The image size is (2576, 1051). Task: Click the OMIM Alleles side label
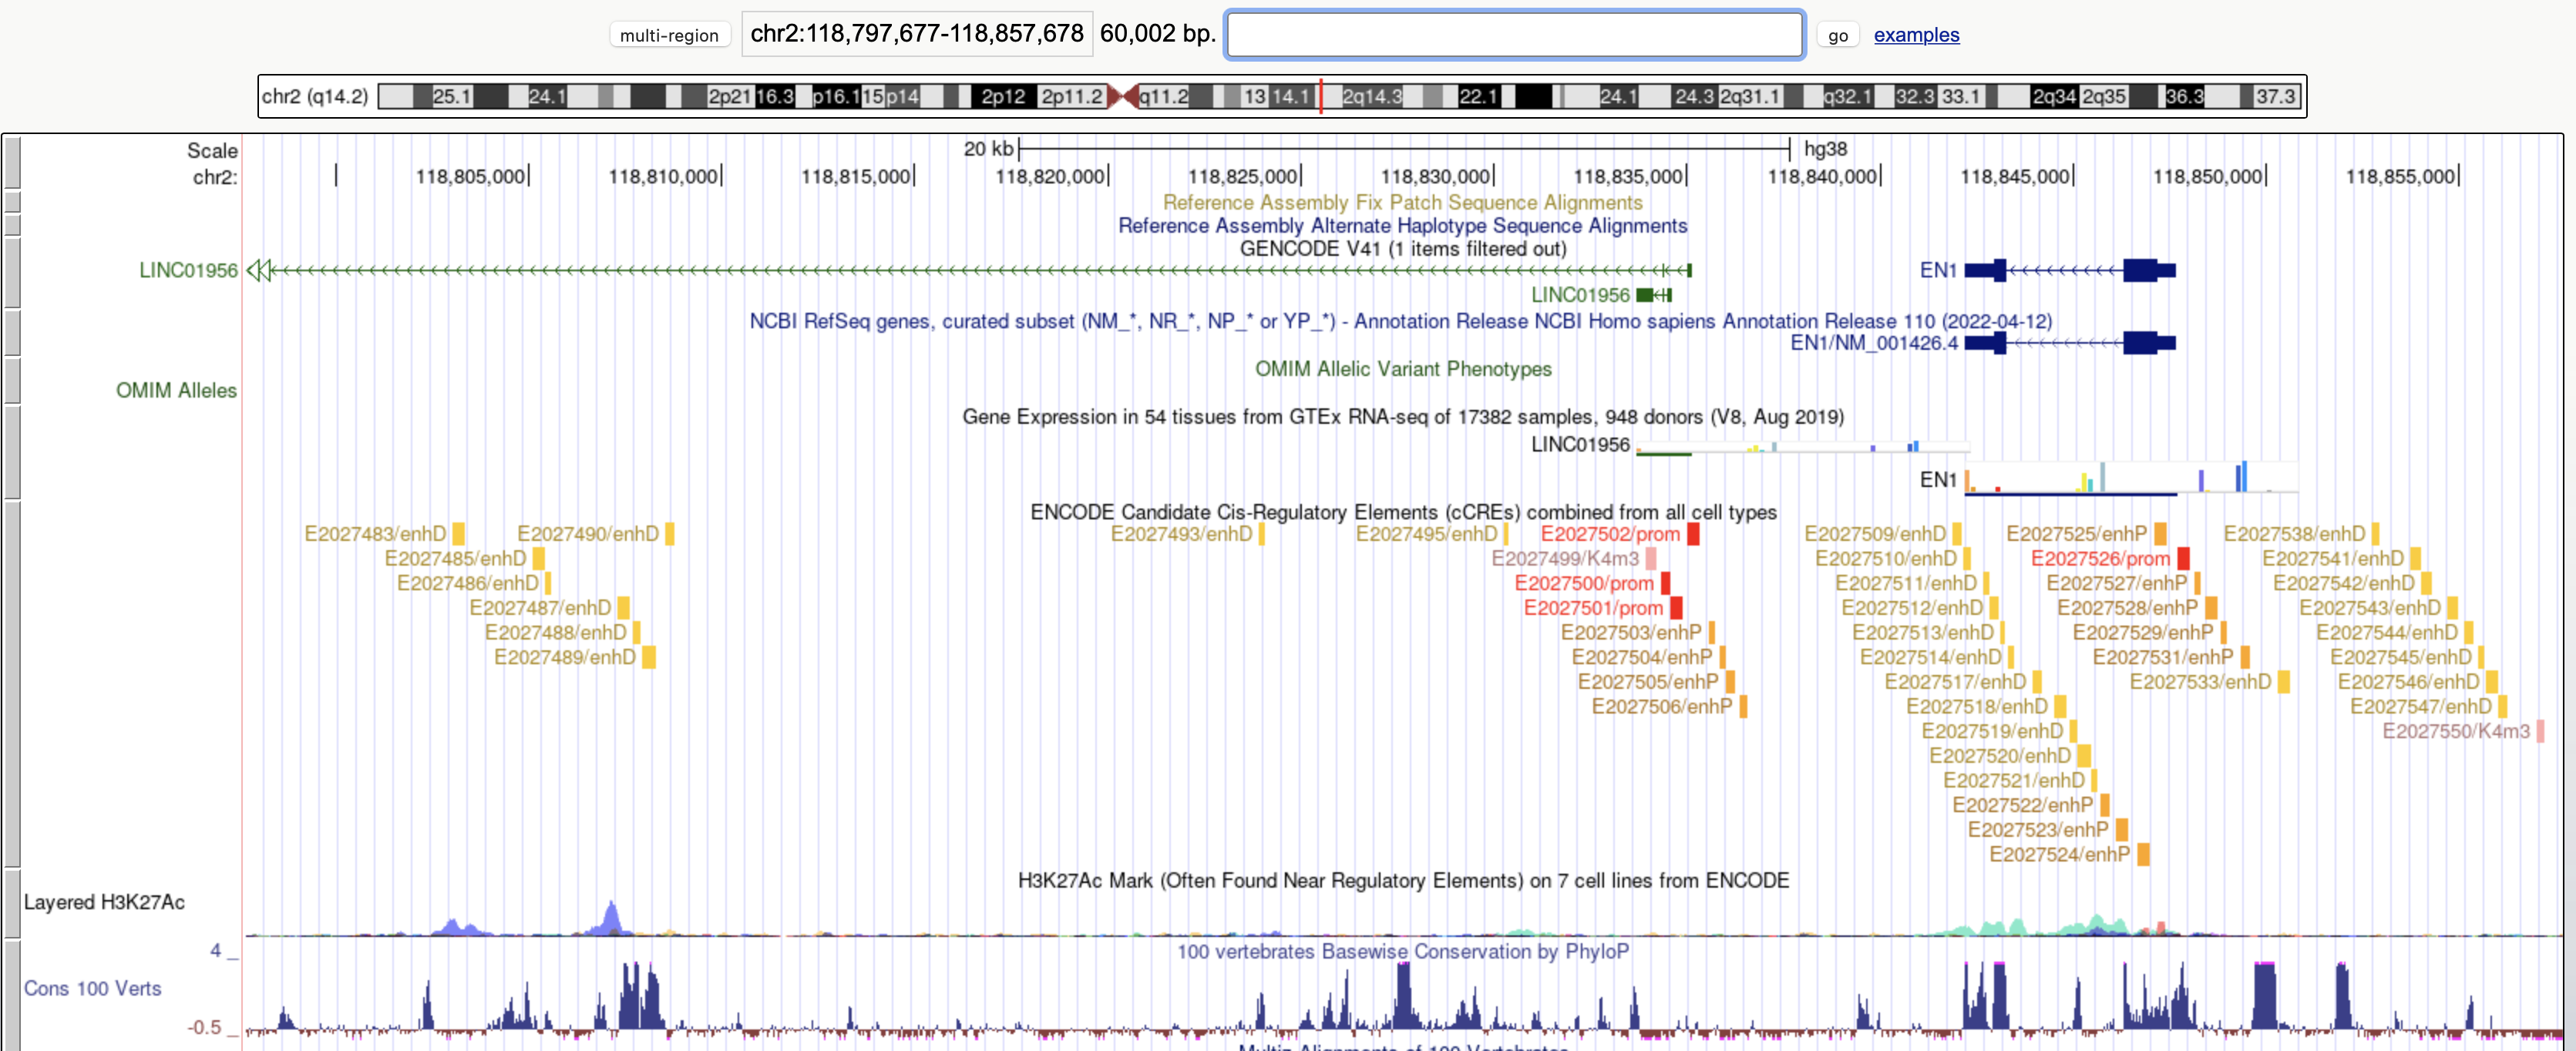[x=176, y=390]
